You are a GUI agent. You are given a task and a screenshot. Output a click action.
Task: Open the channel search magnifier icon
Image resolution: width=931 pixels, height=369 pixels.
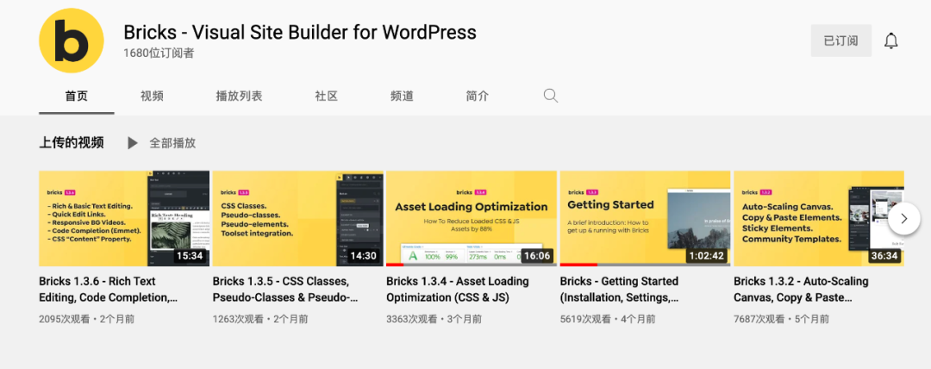point(550,96)
